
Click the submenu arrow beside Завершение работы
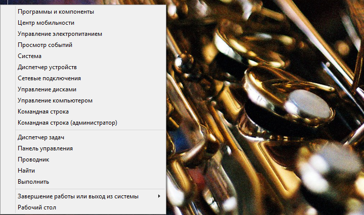[x=159, y=196]
